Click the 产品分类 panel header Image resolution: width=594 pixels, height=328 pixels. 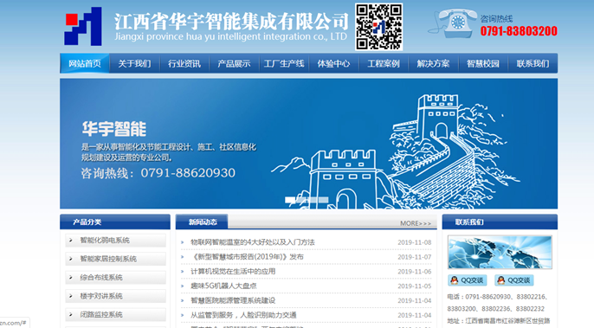point(115,222)
